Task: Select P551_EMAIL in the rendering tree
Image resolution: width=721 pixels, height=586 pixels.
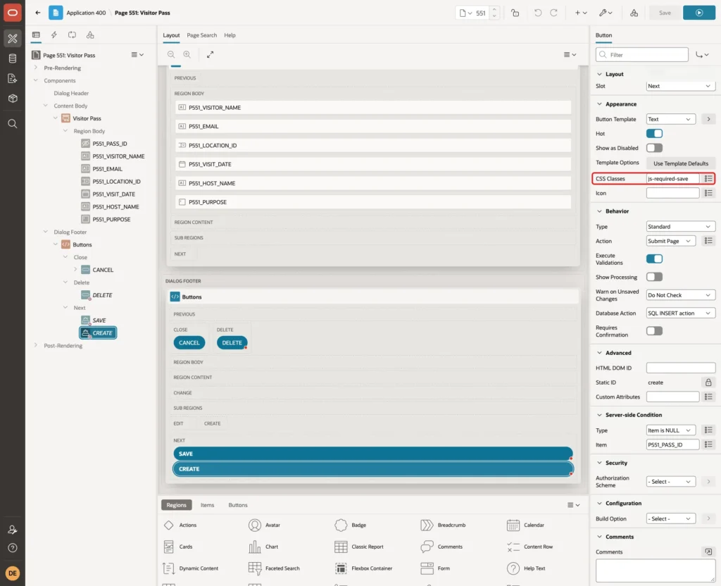Action: click(107, 169)
